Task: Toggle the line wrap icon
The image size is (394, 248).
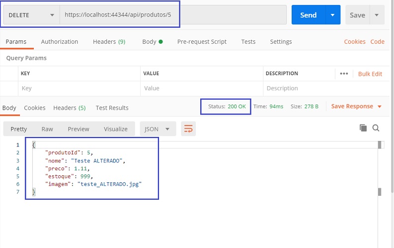Action: (x=188, y=129)
